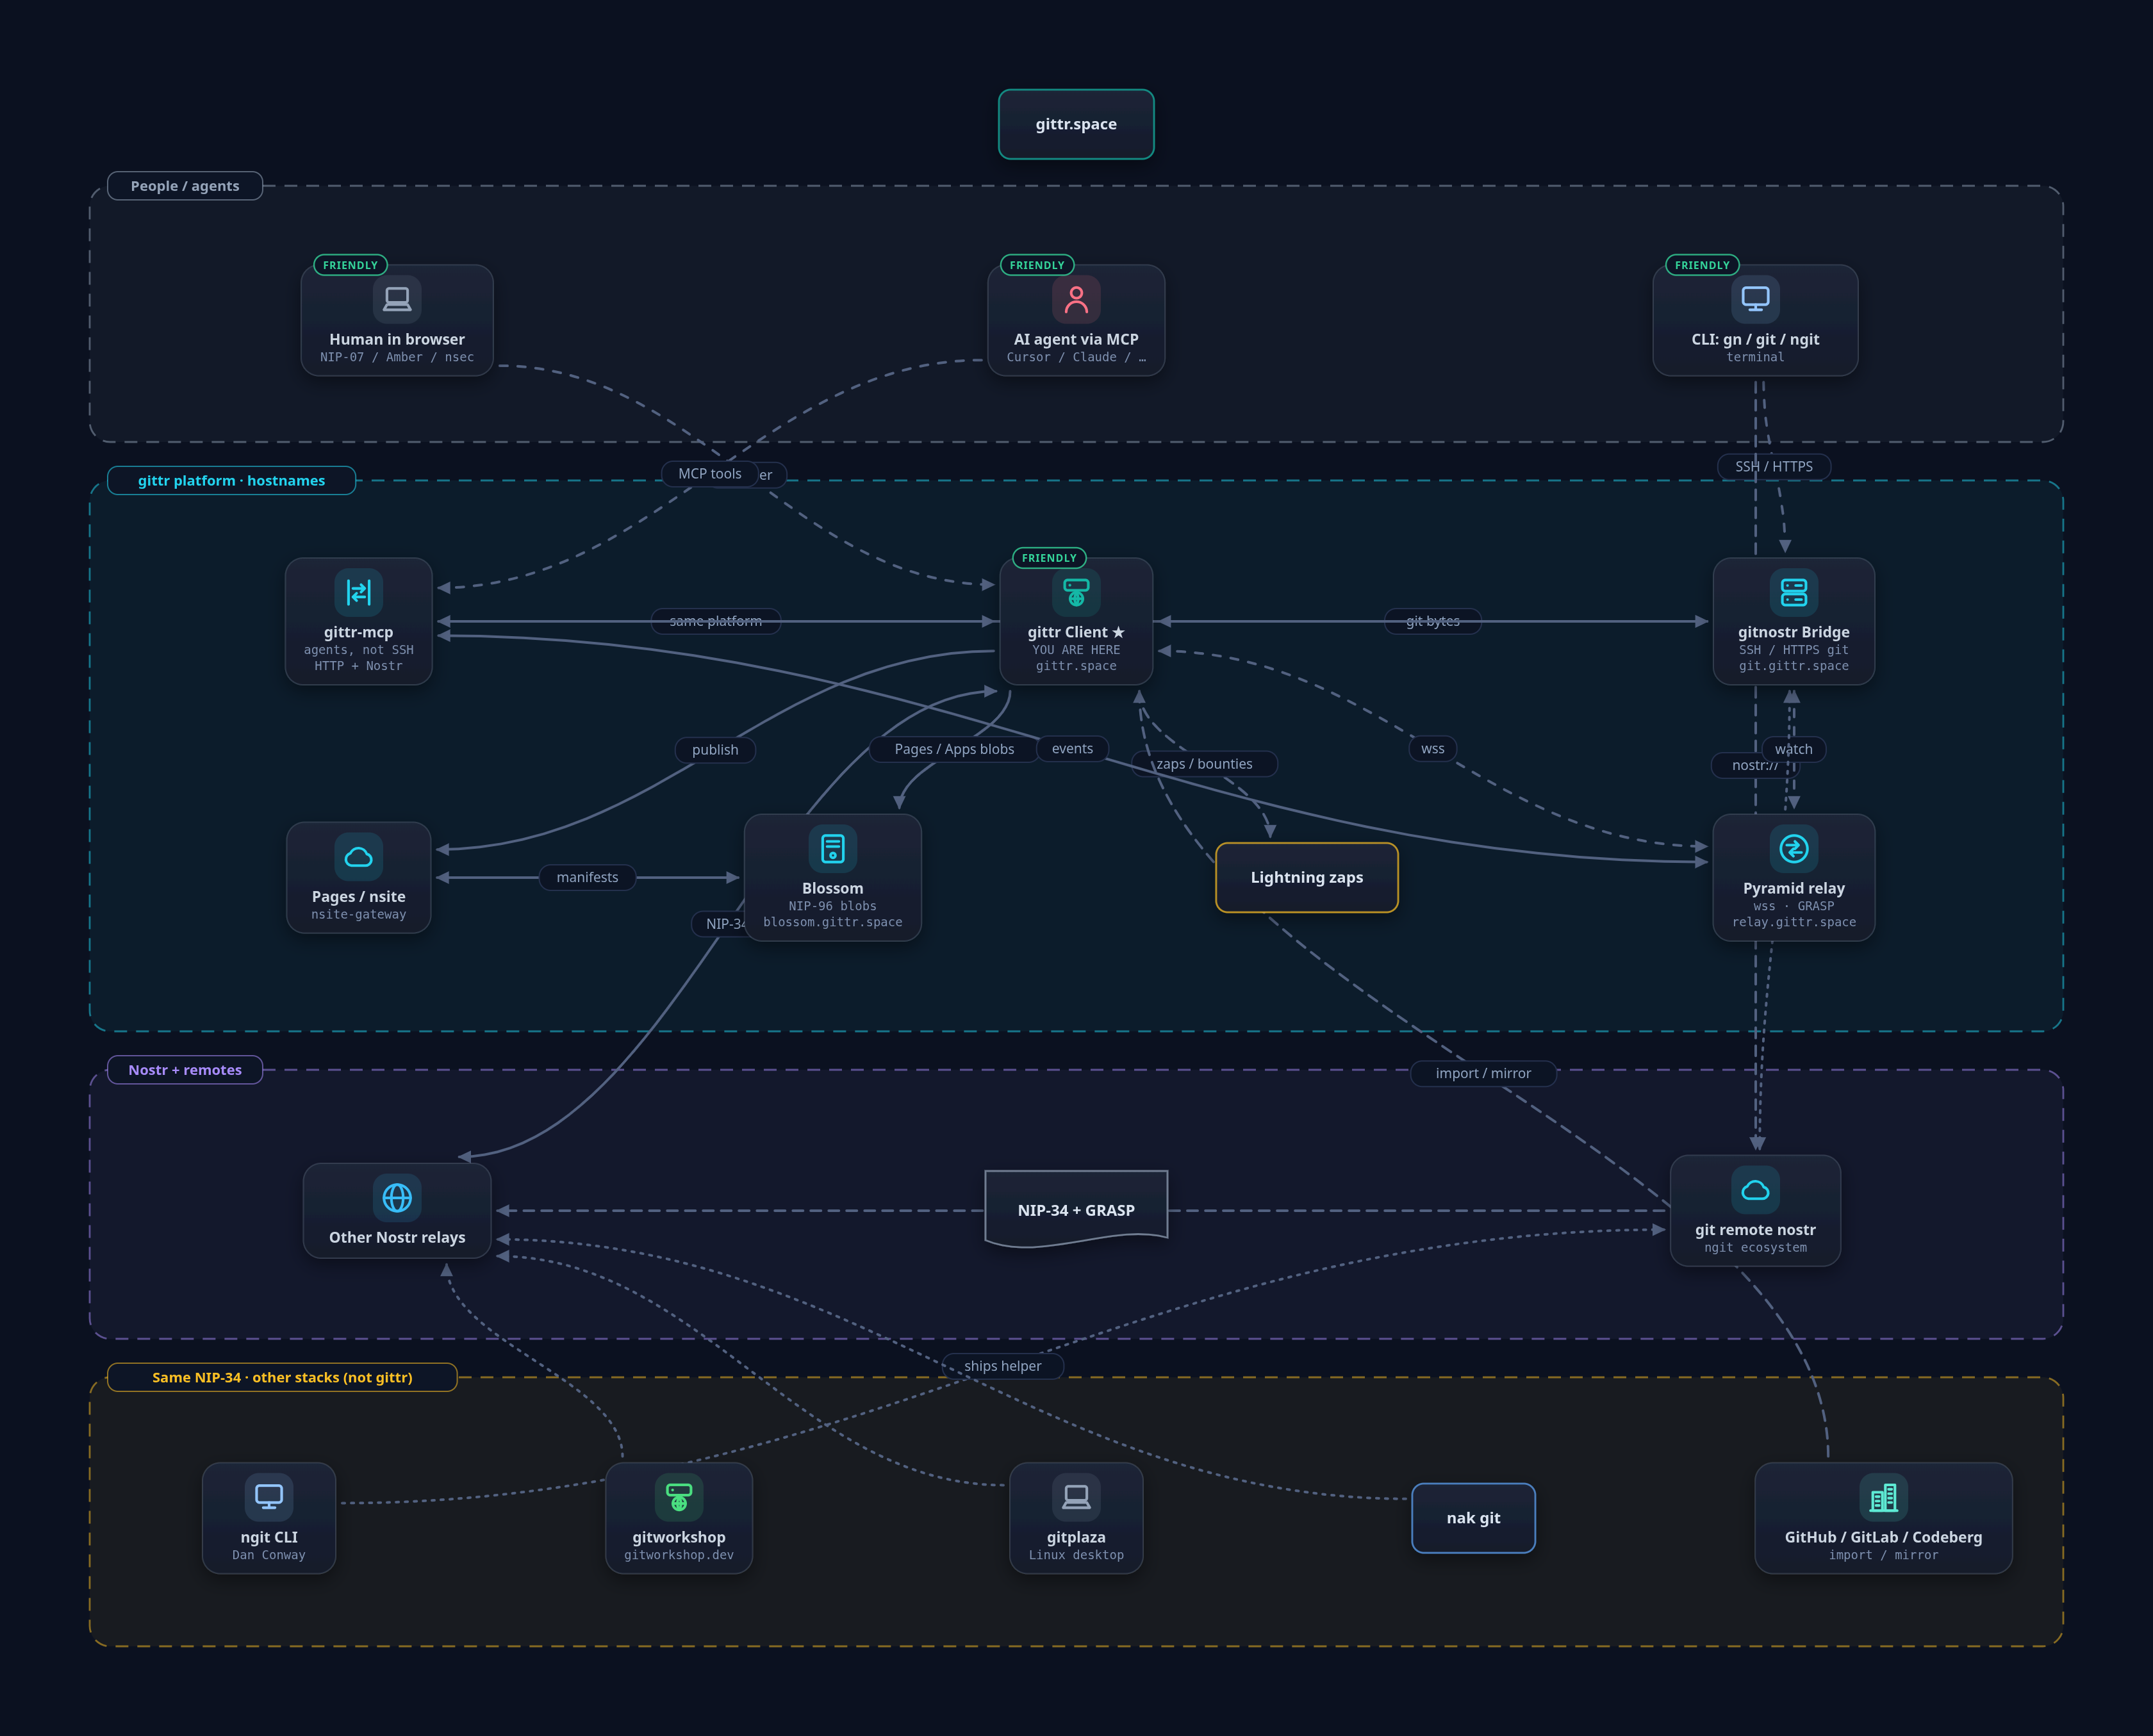Viewport: 2153px width, 1736px height.
Task: Click the events edge label
Action: pos(1072,748)
